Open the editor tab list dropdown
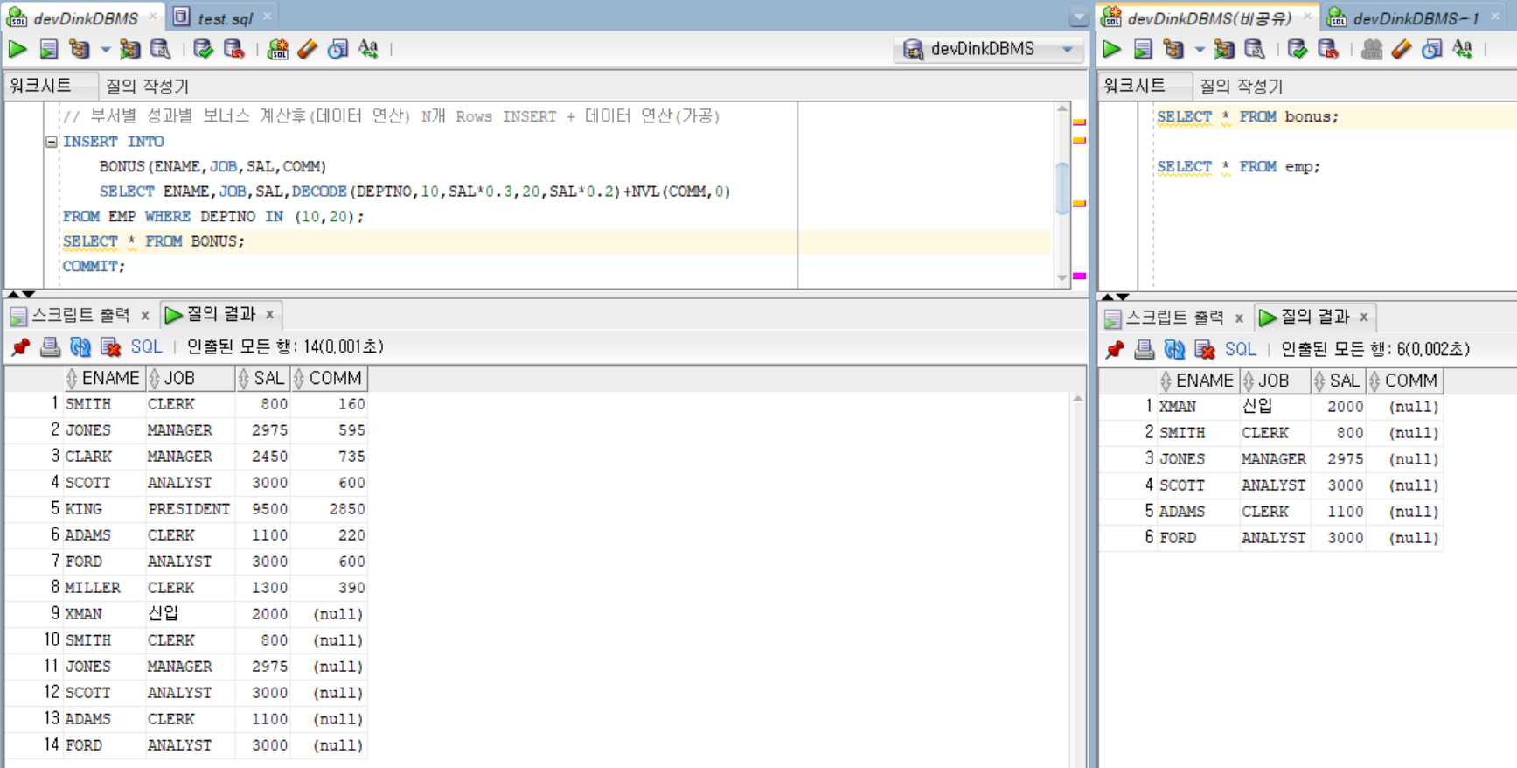The image size is (1517, 768). pyautogui.click(x=1079, y=17)
